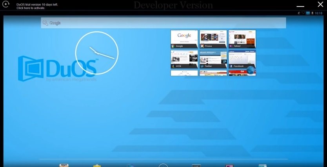
Task: Click the browser globe icon on bookmarks widget
Action: (x=251, y=71)
